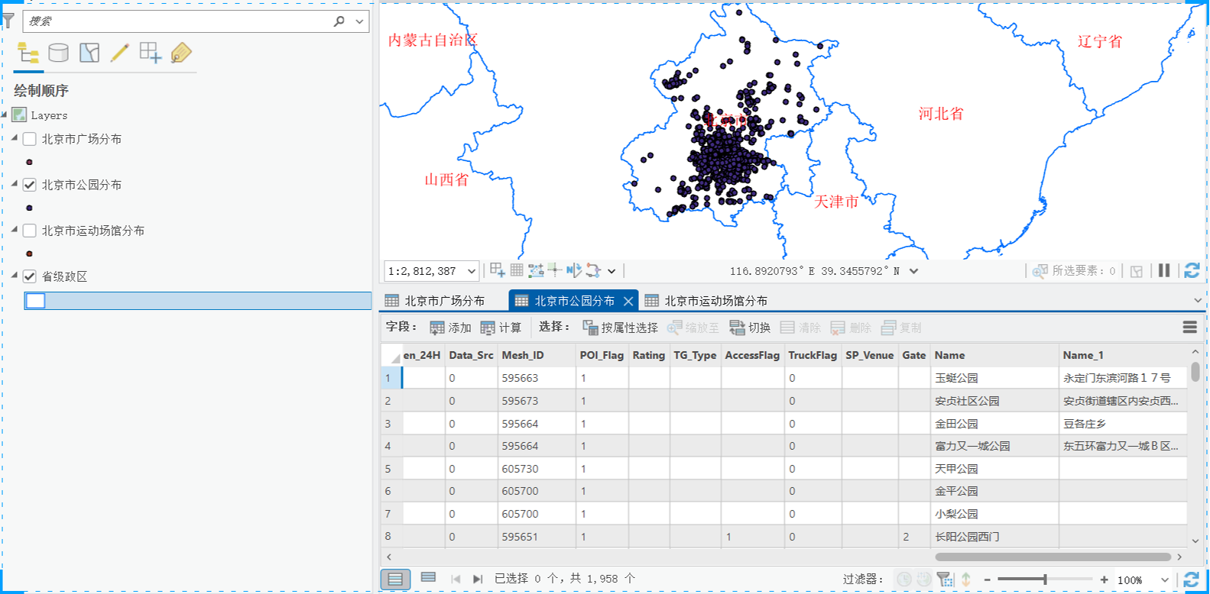Click the filter funnel in Contents pane
Screen dimensions: 1210x594
tap(8, 21)
